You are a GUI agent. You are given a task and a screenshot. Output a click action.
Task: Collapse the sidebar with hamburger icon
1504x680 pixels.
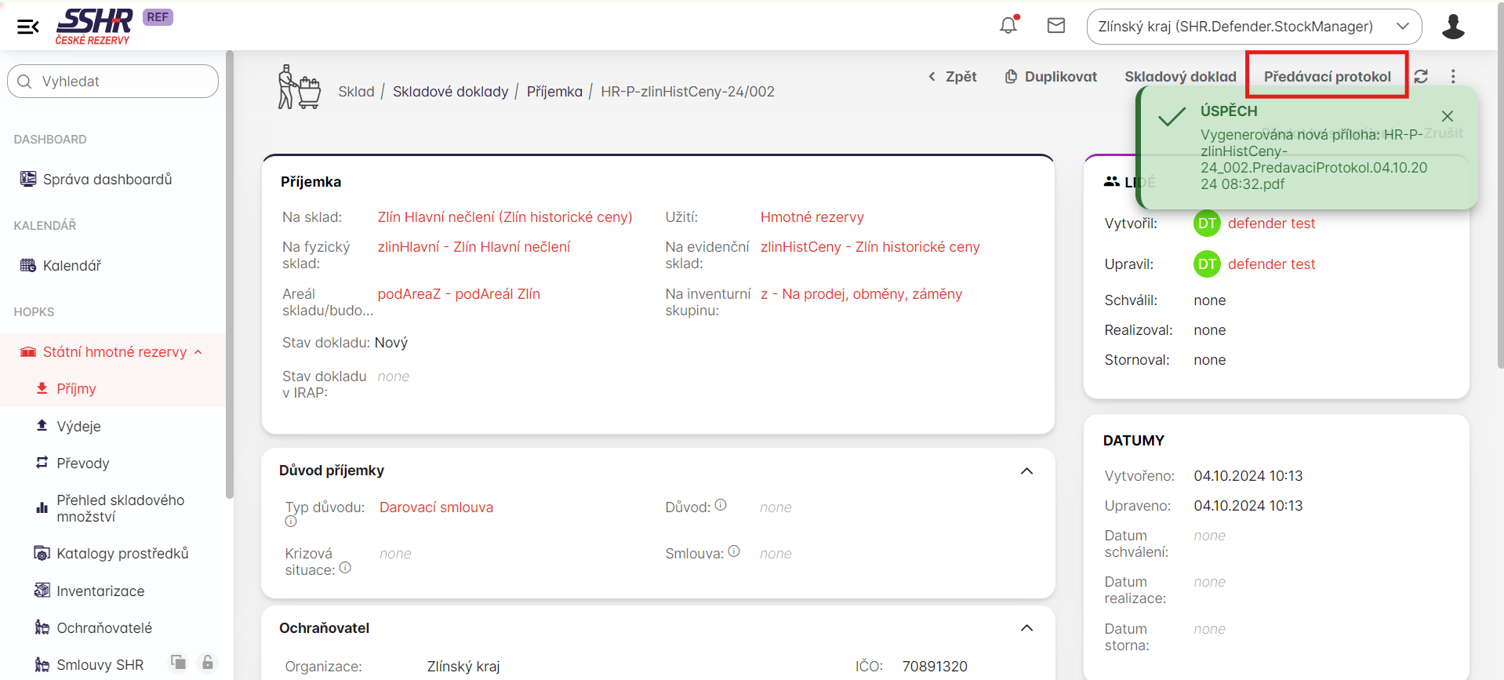point(28,27)
